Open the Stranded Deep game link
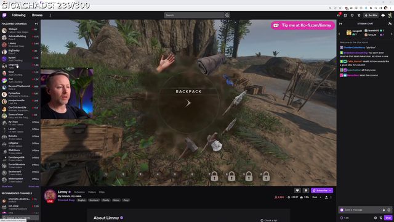 pos(66,200)
